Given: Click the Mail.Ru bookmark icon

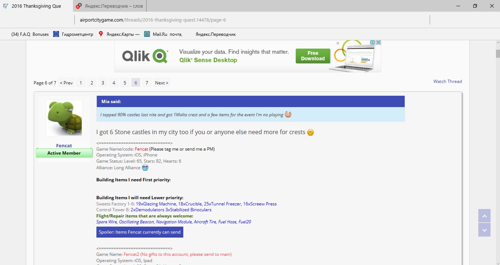Looking at the screenshot, I should [147, 34].
